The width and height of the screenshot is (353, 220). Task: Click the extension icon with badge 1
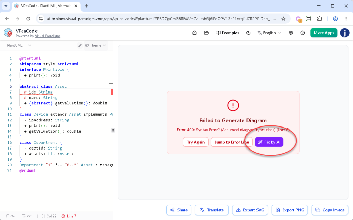[299, 19]
